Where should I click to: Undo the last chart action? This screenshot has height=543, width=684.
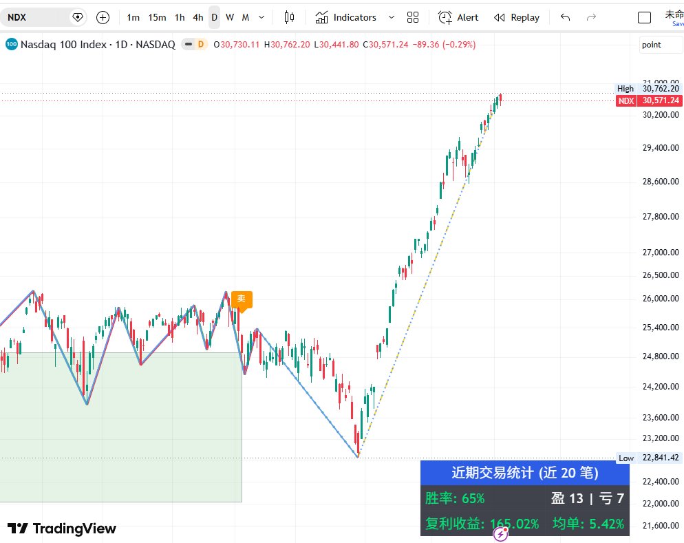click(566, 17)
